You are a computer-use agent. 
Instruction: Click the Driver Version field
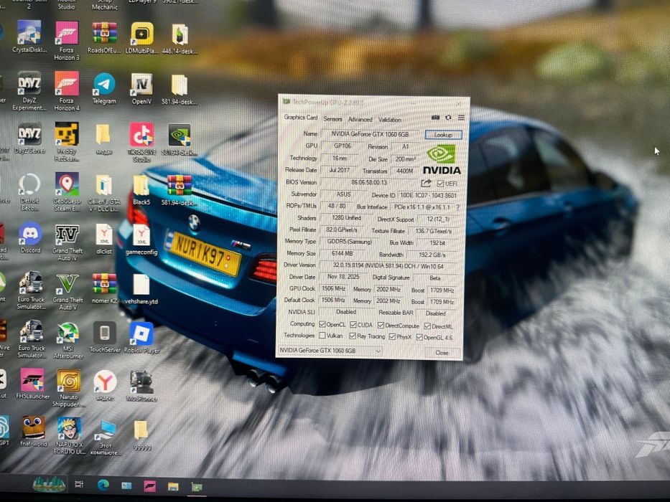click(388, 265)
